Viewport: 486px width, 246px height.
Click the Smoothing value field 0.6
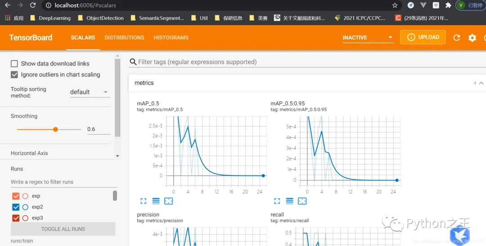[x=99, y=129]
